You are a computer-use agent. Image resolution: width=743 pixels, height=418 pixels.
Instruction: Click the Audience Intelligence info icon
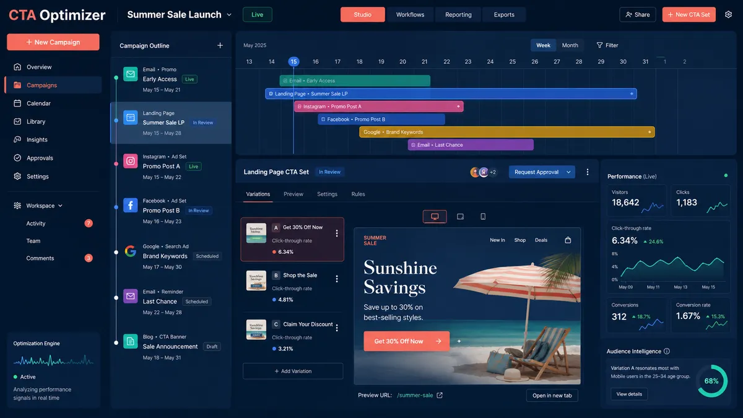pyautogui.click(x=667, y=351)
